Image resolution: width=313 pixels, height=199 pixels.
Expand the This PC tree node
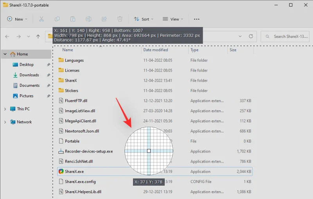click(x=5, y=109)
